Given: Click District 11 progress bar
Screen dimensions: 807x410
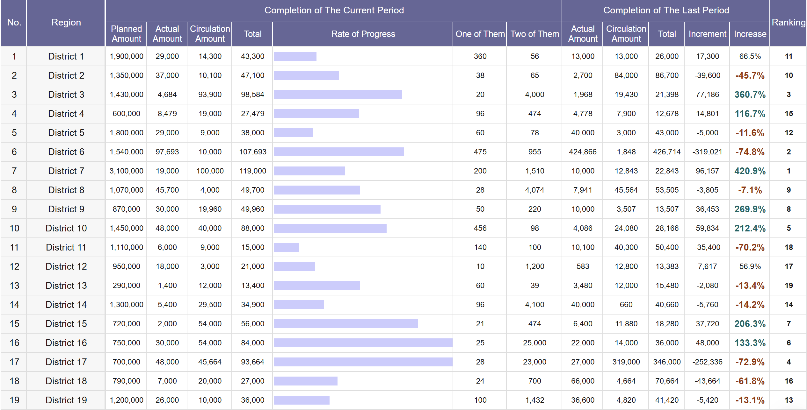Looking at the screenshot, I should click(287, 247).
